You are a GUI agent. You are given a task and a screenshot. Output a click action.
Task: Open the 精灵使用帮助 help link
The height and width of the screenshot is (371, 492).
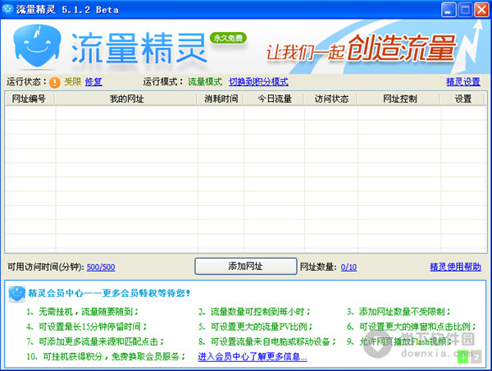coord(455,267)
